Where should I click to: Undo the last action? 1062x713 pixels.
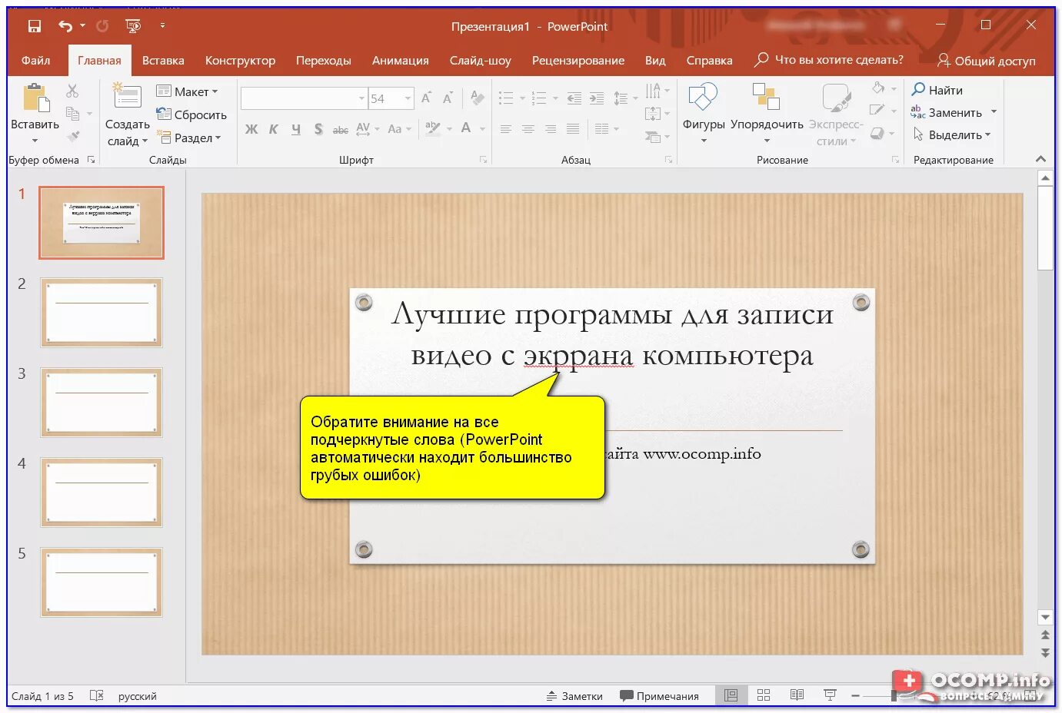[x=65, y=26]
